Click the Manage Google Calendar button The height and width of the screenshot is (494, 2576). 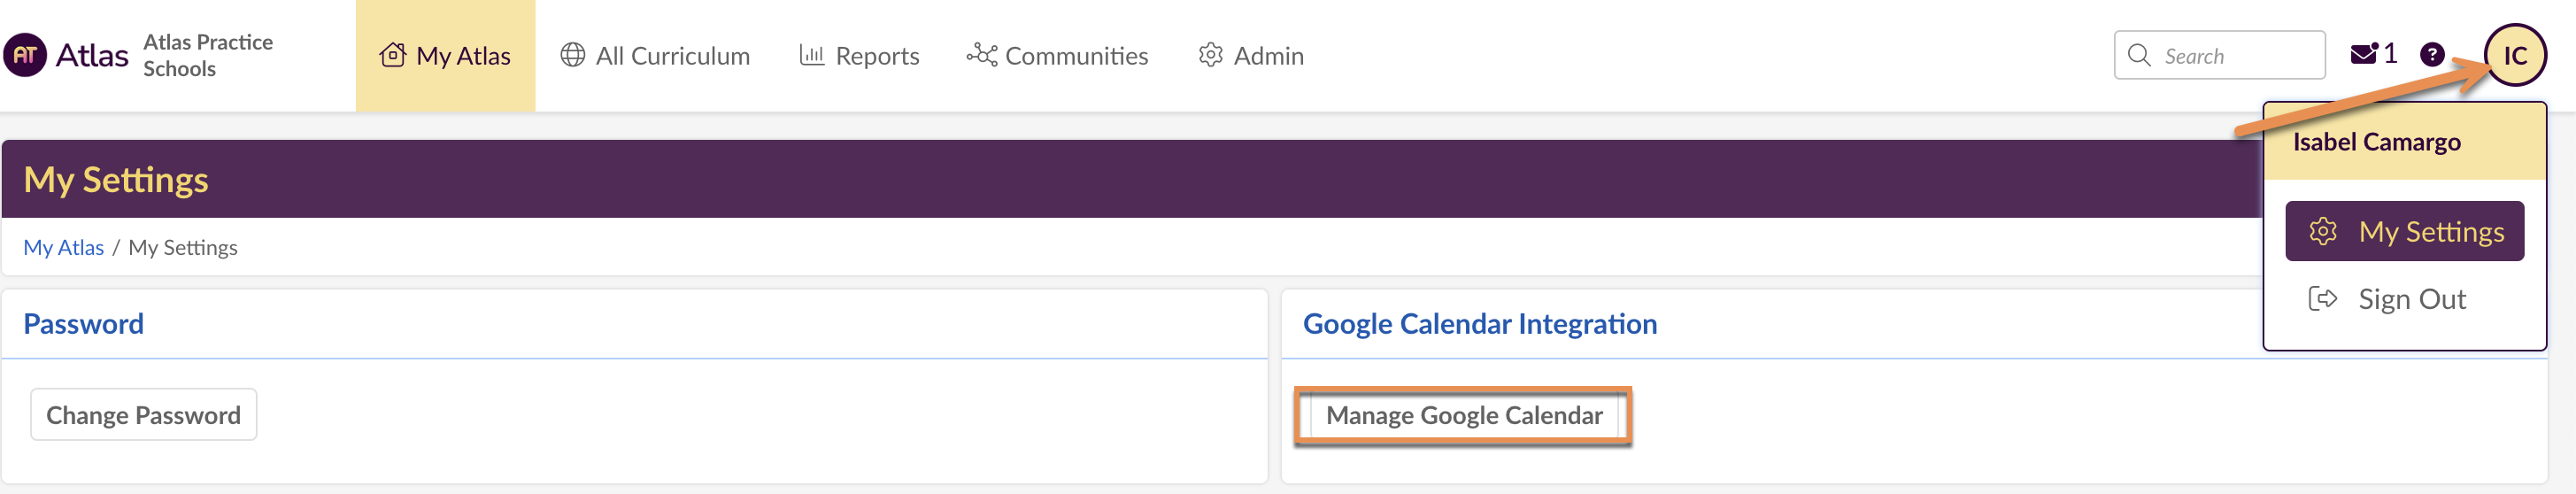(x=1463, y=415)
